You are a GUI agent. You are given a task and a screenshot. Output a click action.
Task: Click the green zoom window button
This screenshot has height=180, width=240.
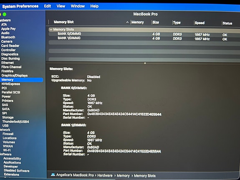[5, 14]
